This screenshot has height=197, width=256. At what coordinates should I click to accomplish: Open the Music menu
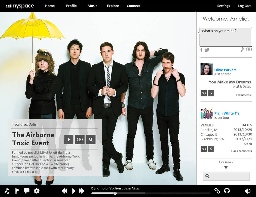click(92, 6)
